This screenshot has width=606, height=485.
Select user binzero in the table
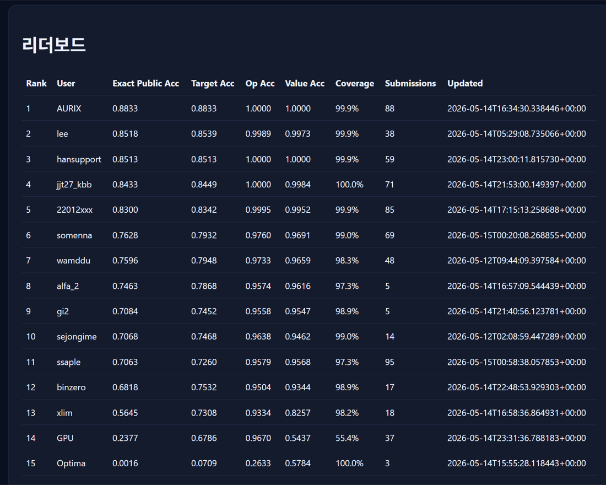click(x=71, y=387)
